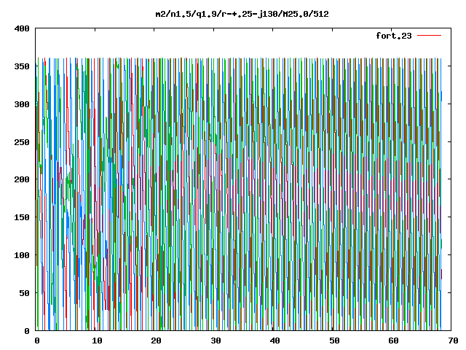
Task: Click y-axis label 150
Action: (x=22, y=217)
